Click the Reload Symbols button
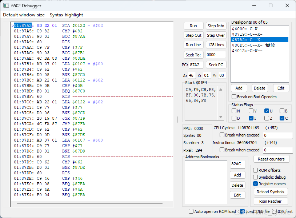The image size is (296, 218). point(271,192)
